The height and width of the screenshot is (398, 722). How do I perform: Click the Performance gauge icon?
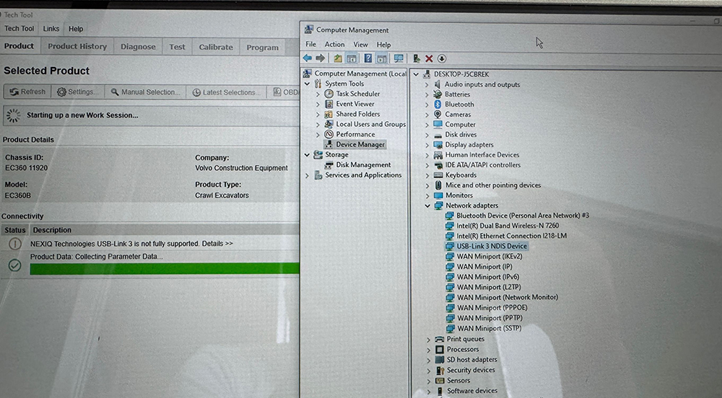point(329,134)
